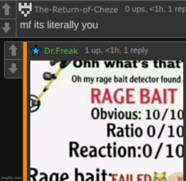The image size is (186, 181).
Task: Upvote The-Return-of-Cheze's comment
Action: (7, 9)
